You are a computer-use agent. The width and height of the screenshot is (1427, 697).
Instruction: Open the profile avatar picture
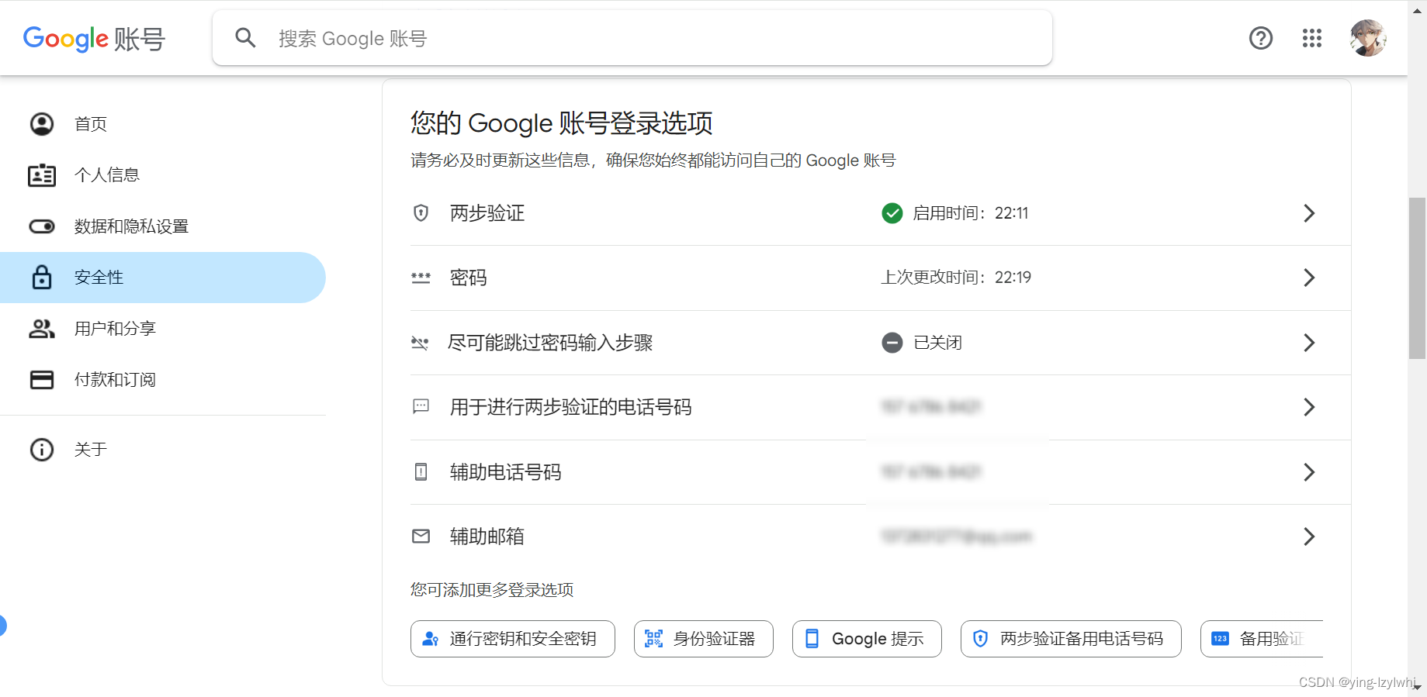1368,38
